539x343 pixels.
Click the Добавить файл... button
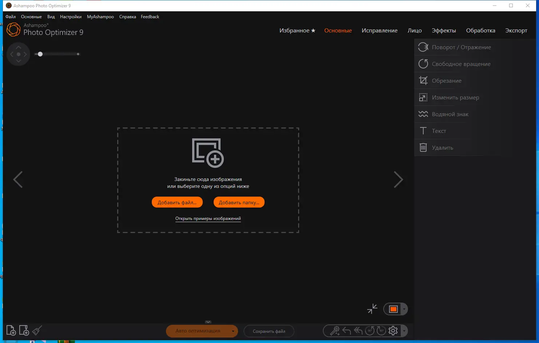pos(177,202)
